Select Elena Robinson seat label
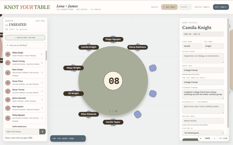The image size is (233, 145). [x=137, y=47]
